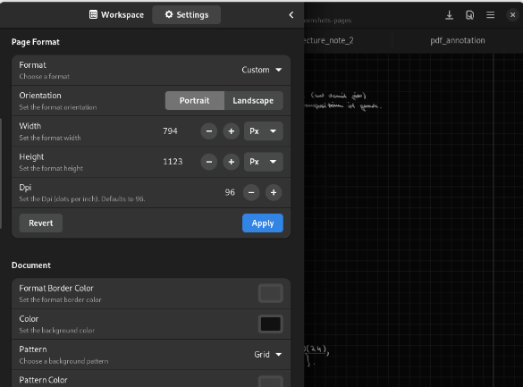Open the Width unit Px dropdown
The width and height of the screenshot is (523, 387).
(x=264, y=131)
